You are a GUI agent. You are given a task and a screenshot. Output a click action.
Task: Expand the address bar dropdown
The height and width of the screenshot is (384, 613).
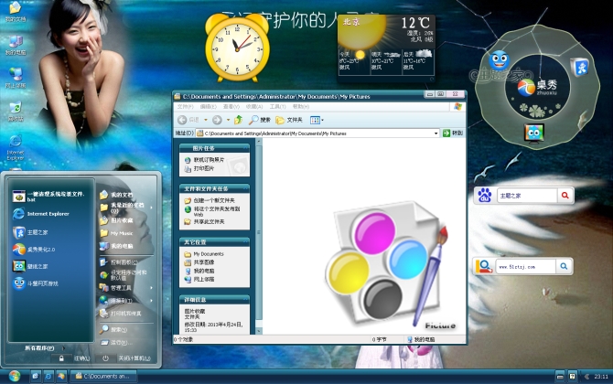pyautogui.click(x=436, y=133)
